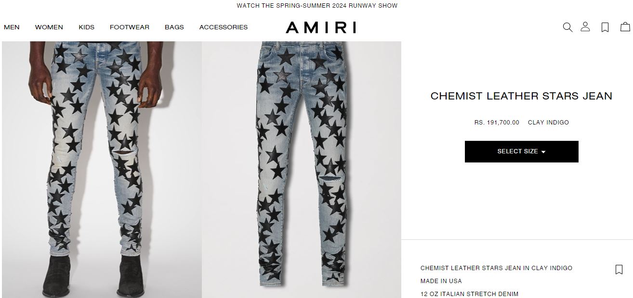This screenshot has height=298, width=633.
Task: Open the search magnifier icon
Action: click(567, 27)
